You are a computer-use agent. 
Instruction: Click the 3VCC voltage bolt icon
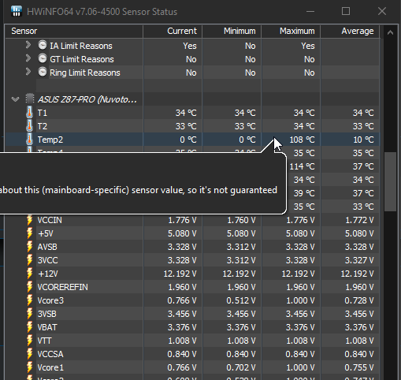30,260
